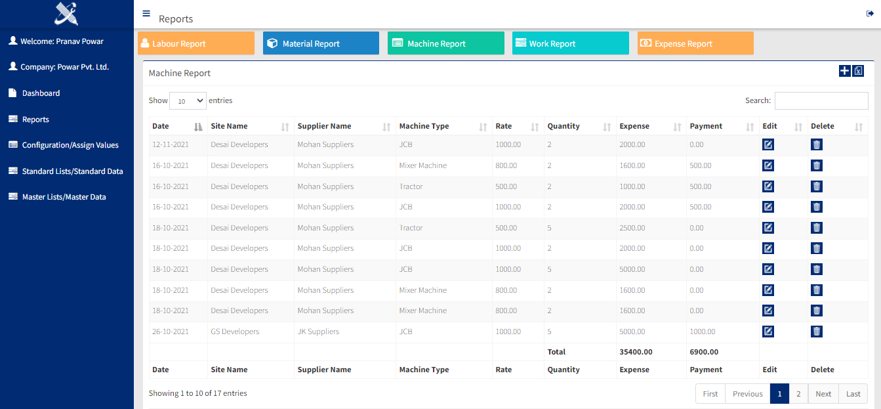The width and height of the screenshot is (881, 409).
Task: Switch to the Labour Report tab
Action: [196, 43]
